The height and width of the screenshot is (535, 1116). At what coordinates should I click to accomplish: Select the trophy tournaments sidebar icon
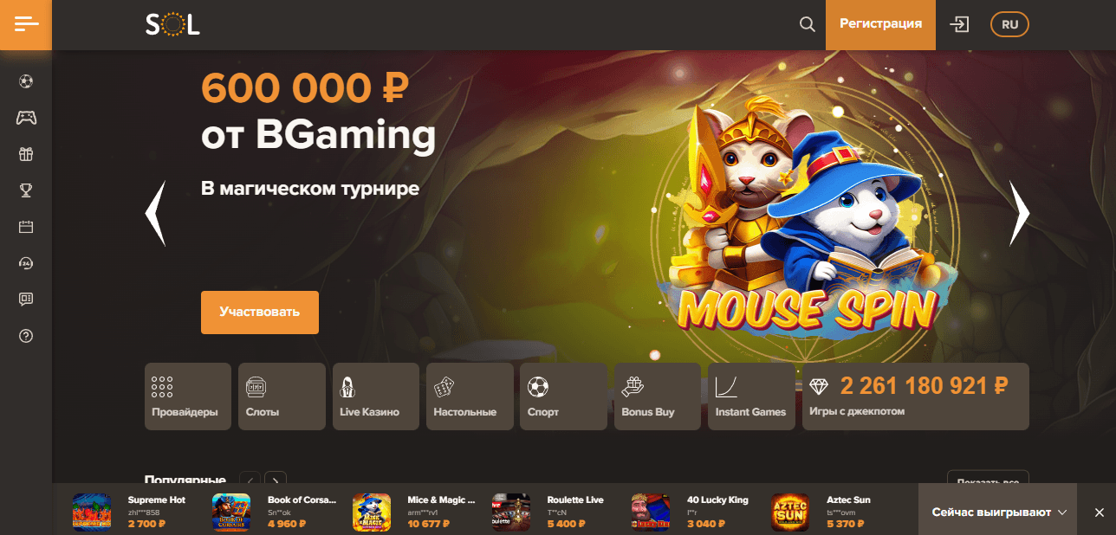pyautogui.click(x=26, y=190)
